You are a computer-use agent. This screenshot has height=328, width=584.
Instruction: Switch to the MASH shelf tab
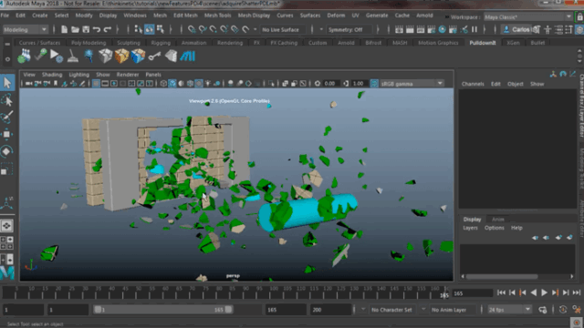click(400, 43)
